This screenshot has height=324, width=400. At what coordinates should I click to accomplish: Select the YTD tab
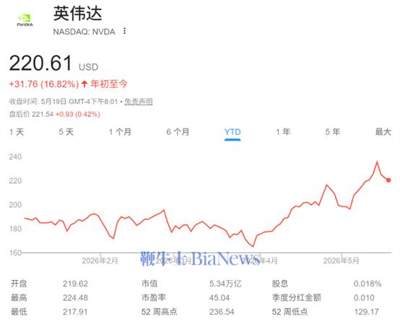coord(232,132)
